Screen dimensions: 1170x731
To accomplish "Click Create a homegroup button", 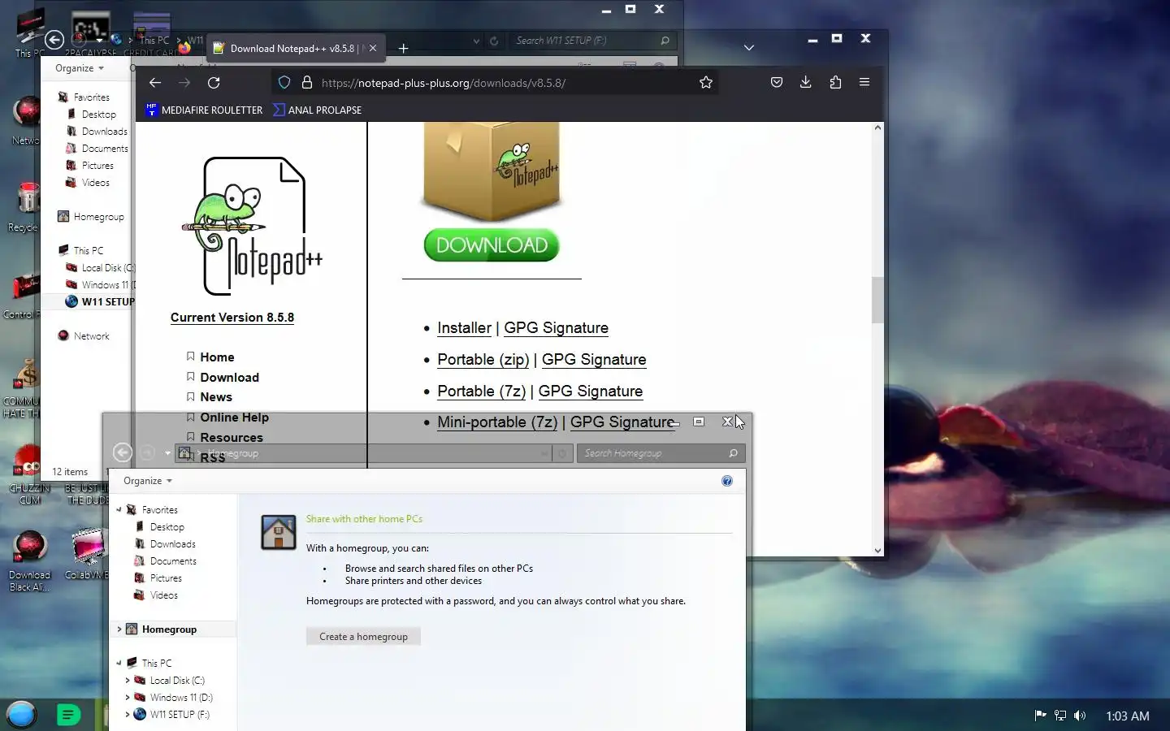I will pyautogui.click(x=363, y=637).
